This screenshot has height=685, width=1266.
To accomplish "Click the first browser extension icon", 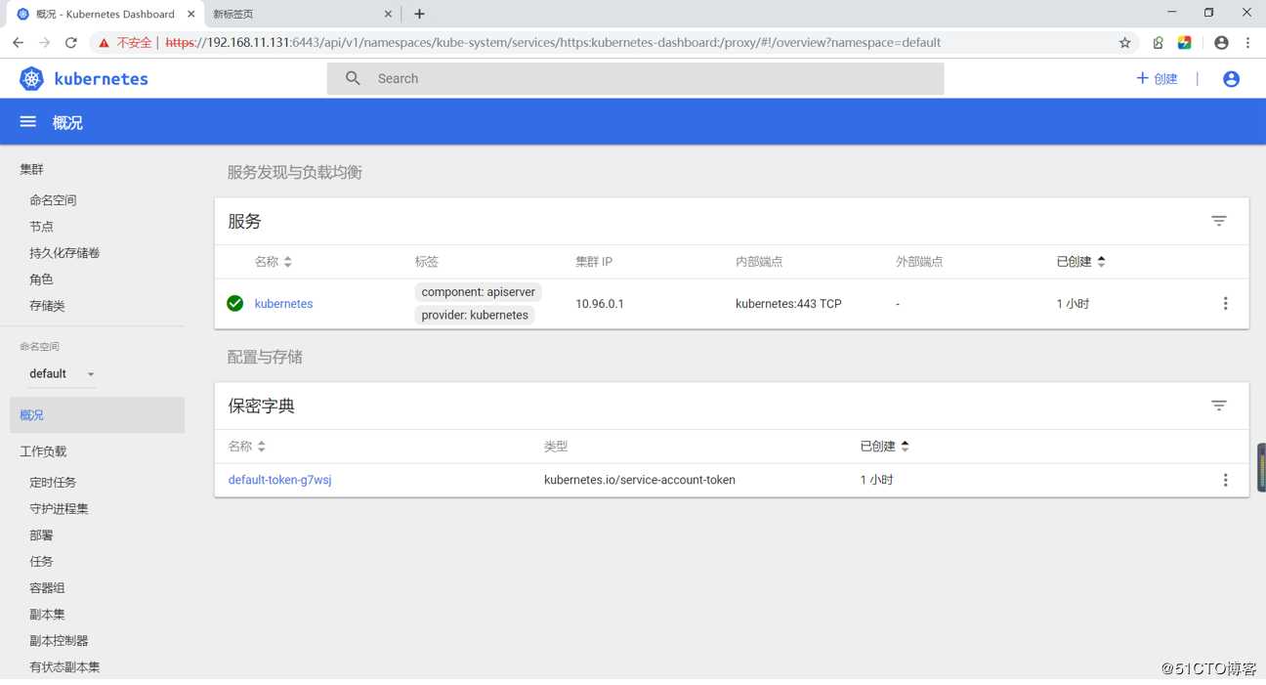I will pyautogui.click(x=1158, y=42).
